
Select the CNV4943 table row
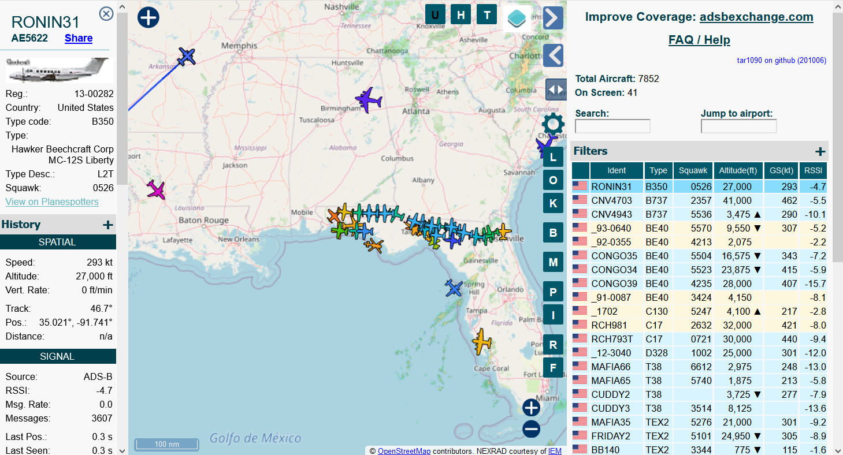pos(699,214)
